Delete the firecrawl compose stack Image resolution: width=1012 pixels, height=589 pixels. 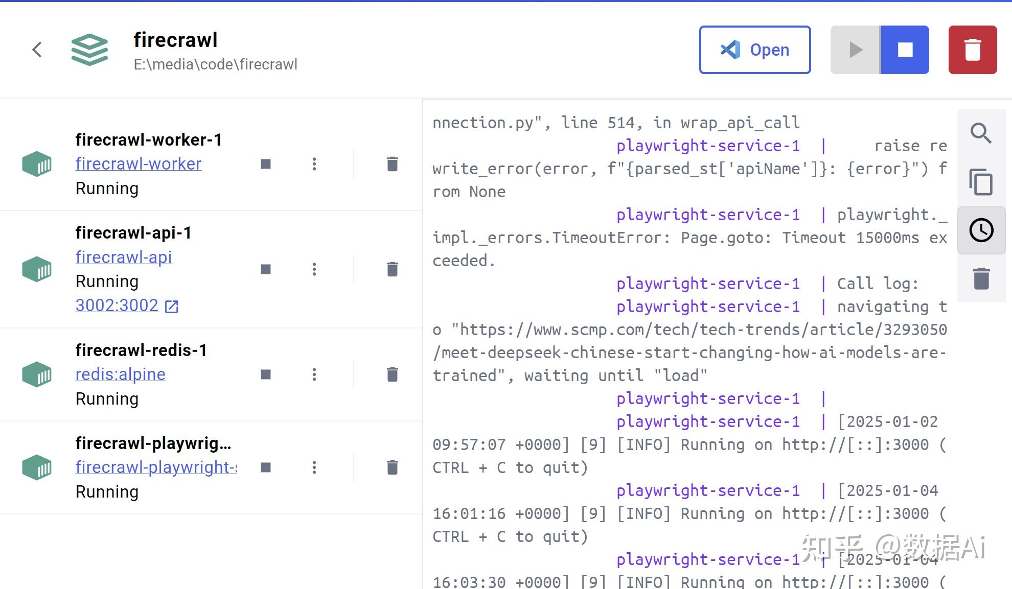click(972, 50)
